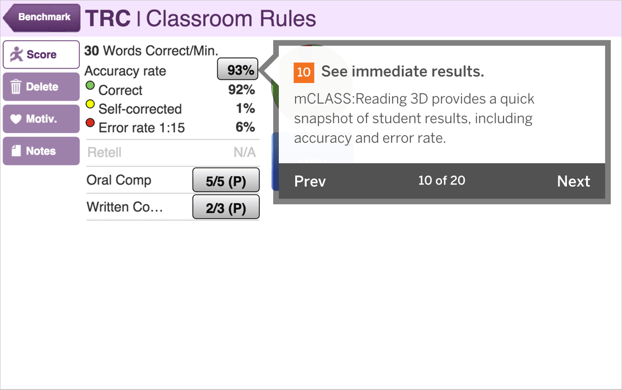Click the 10 of 20 progress indicator
This screenshot has width=622, height=390.
pos(442,180)
